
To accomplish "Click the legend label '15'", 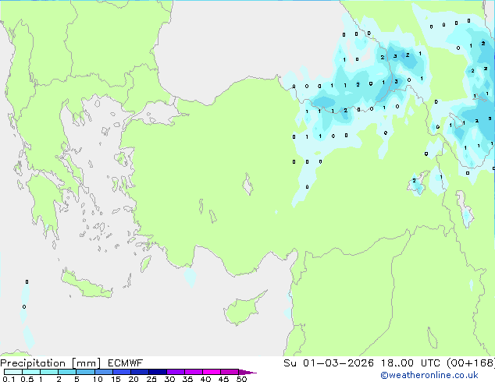I will pos(116,379).
